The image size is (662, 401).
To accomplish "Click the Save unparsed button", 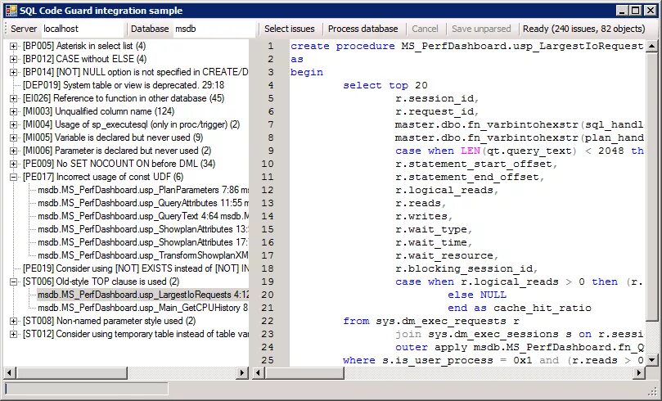I will [481, 29].
